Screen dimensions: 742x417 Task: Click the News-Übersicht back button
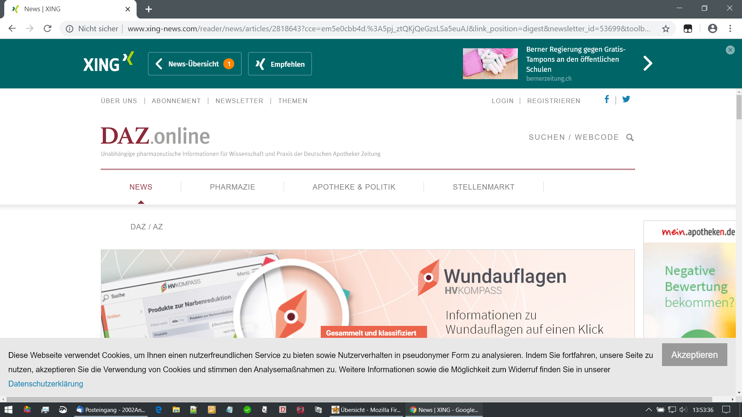point(194,64)
